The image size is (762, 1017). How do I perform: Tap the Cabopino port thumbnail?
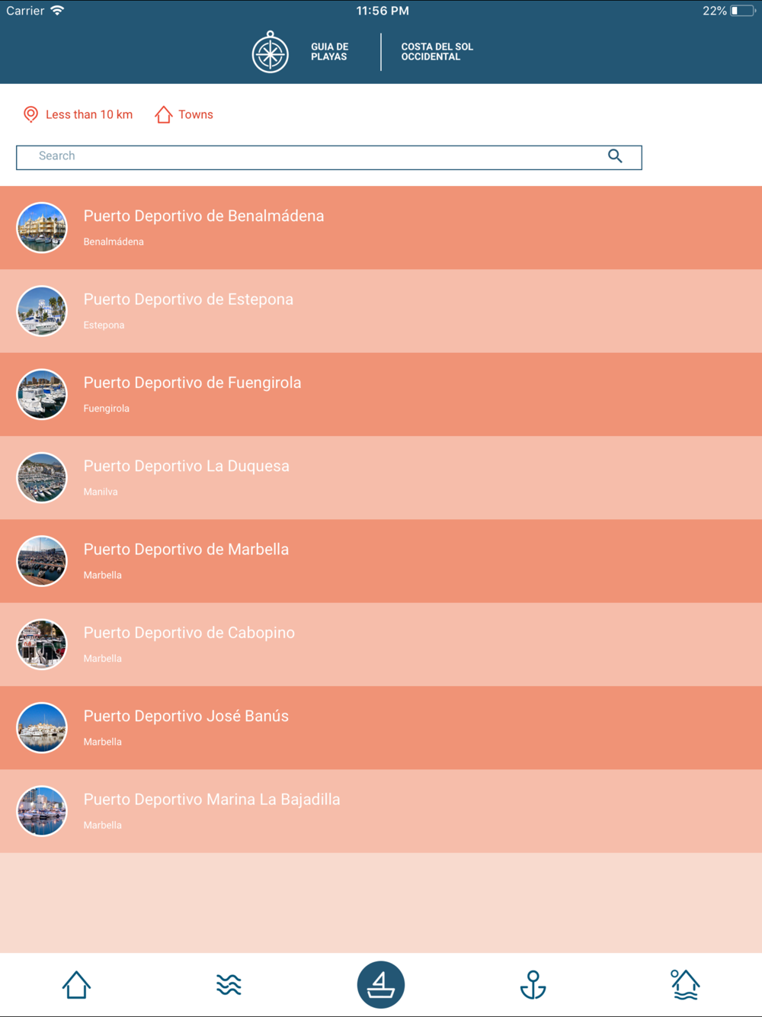[x=42, y=644]
